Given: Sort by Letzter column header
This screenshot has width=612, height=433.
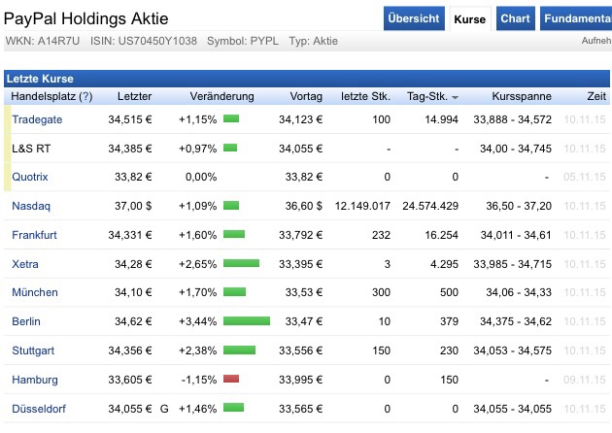Looking at the screenshot, I should (134, 97).
